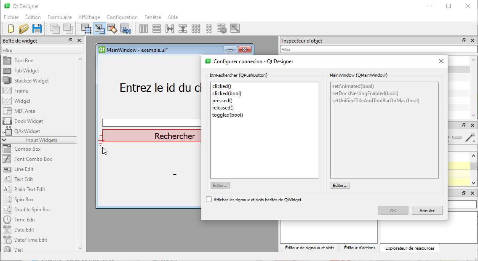This screenshot has width=478, height=261.
Task: Close the Configurer connexion dialog
Action: pyautogui.click(x=441, y=61)
